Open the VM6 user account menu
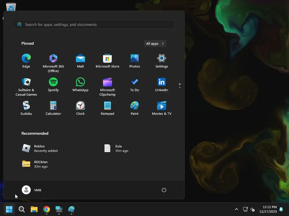 point(32,190)
